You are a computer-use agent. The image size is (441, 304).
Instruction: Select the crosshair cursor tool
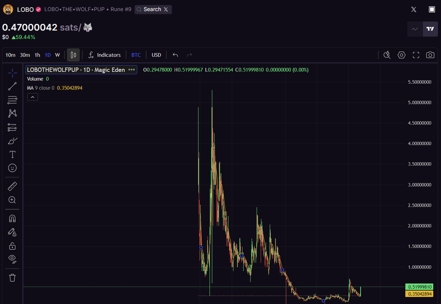tap(12, 73)
